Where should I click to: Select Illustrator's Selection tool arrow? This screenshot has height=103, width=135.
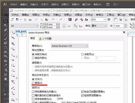5,21
